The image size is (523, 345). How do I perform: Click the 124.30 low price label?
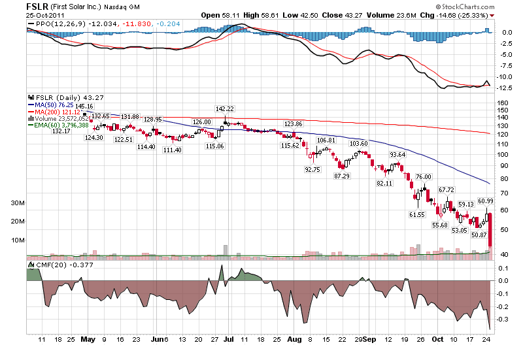coord(94,137)
